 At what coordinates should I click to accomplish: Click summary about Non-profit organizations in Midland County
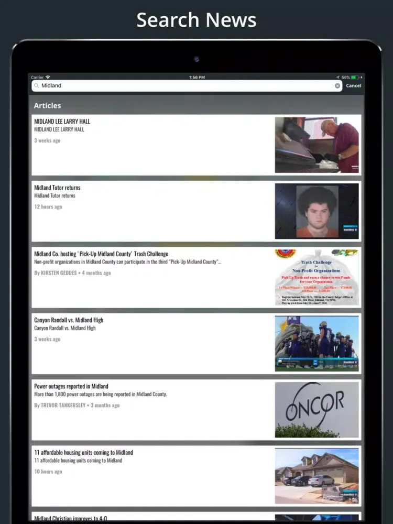[128, 262]
